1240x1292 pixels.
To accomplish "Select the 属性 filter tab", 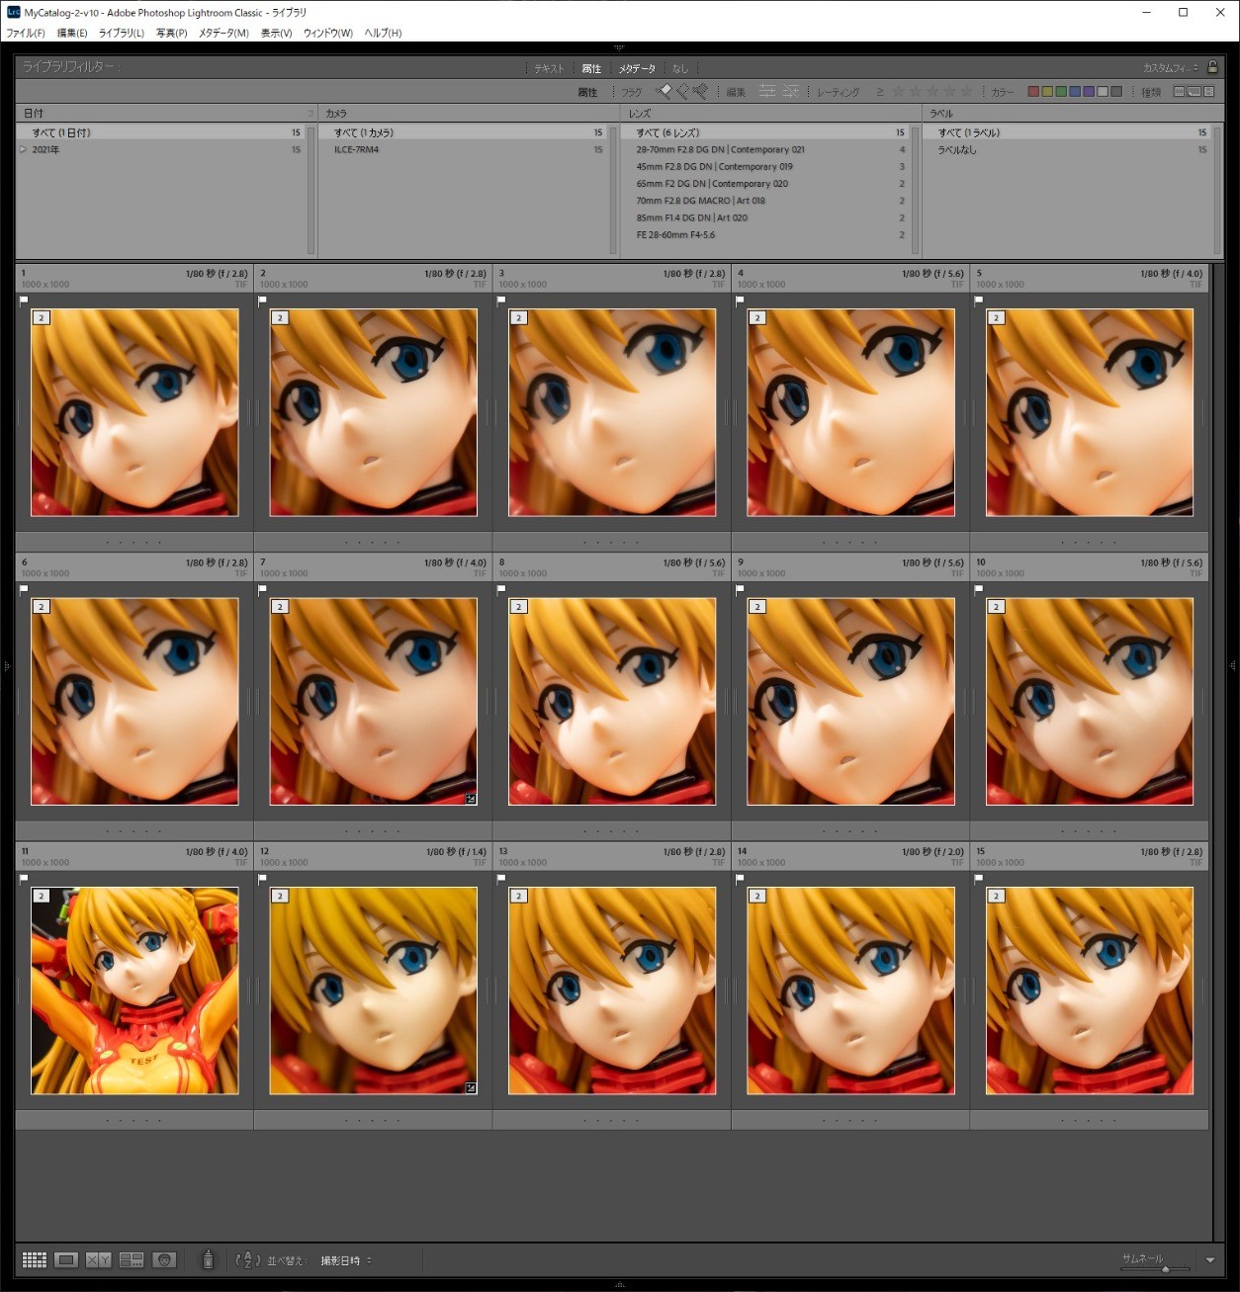I will click(591, 68).
